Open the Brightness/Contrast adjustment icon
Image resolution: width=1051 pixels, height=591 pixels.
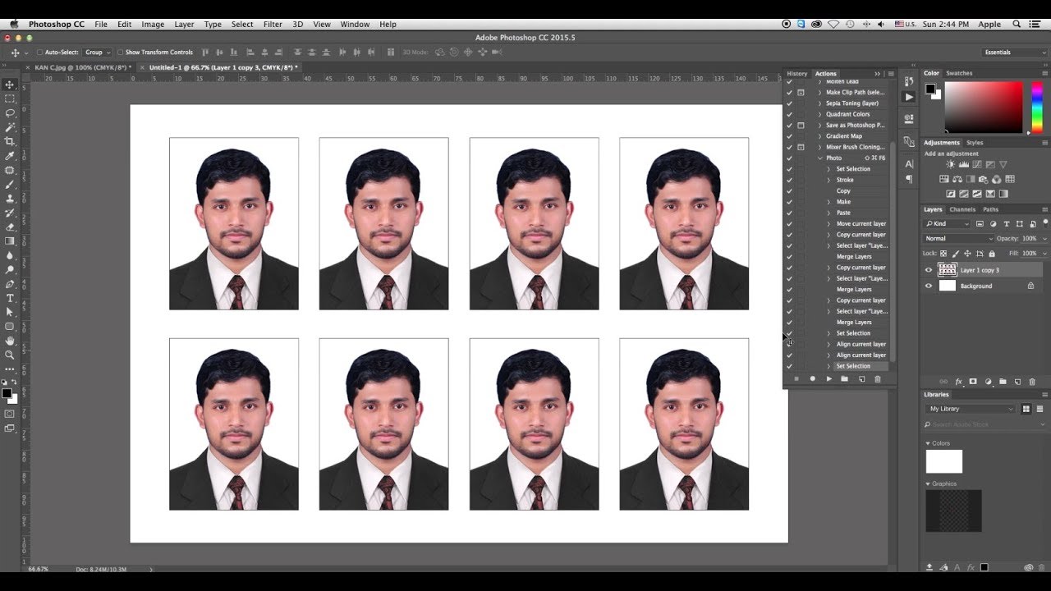950,165
